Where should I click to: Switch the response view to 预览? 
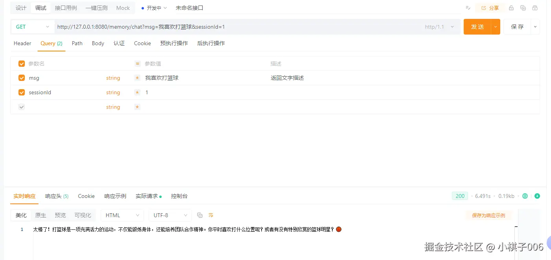pos(60,215)
